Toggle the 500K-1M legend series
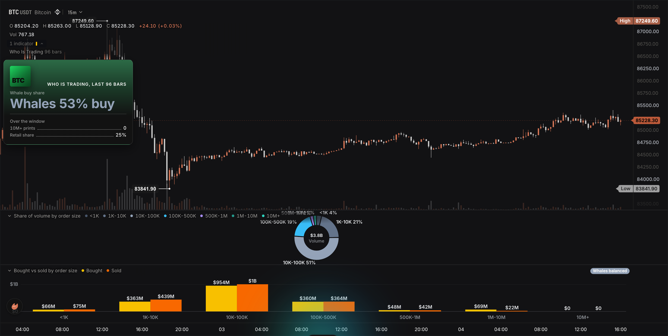Image resolution: width=668 pixels, height=336 pixels. coord(213,216)
